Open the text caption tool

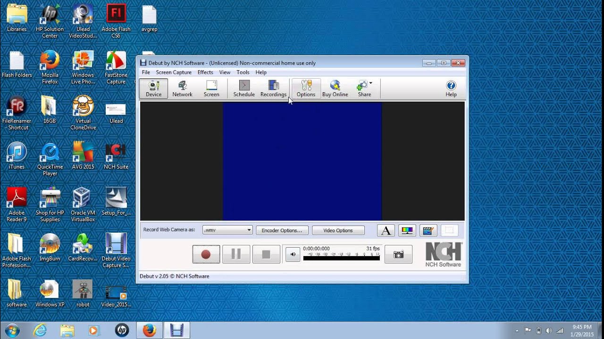pos(386,230)
